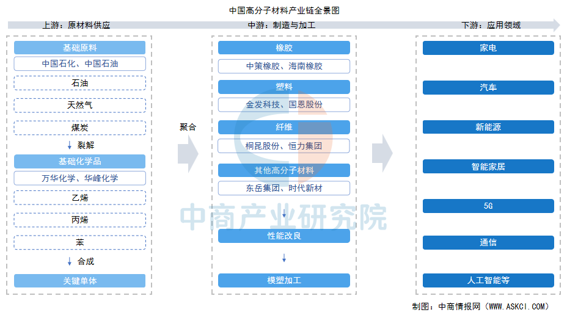Viewport: 567px width, 318px height.
Task: Click the 新能源 application block
Action: (x=488, y=127)
